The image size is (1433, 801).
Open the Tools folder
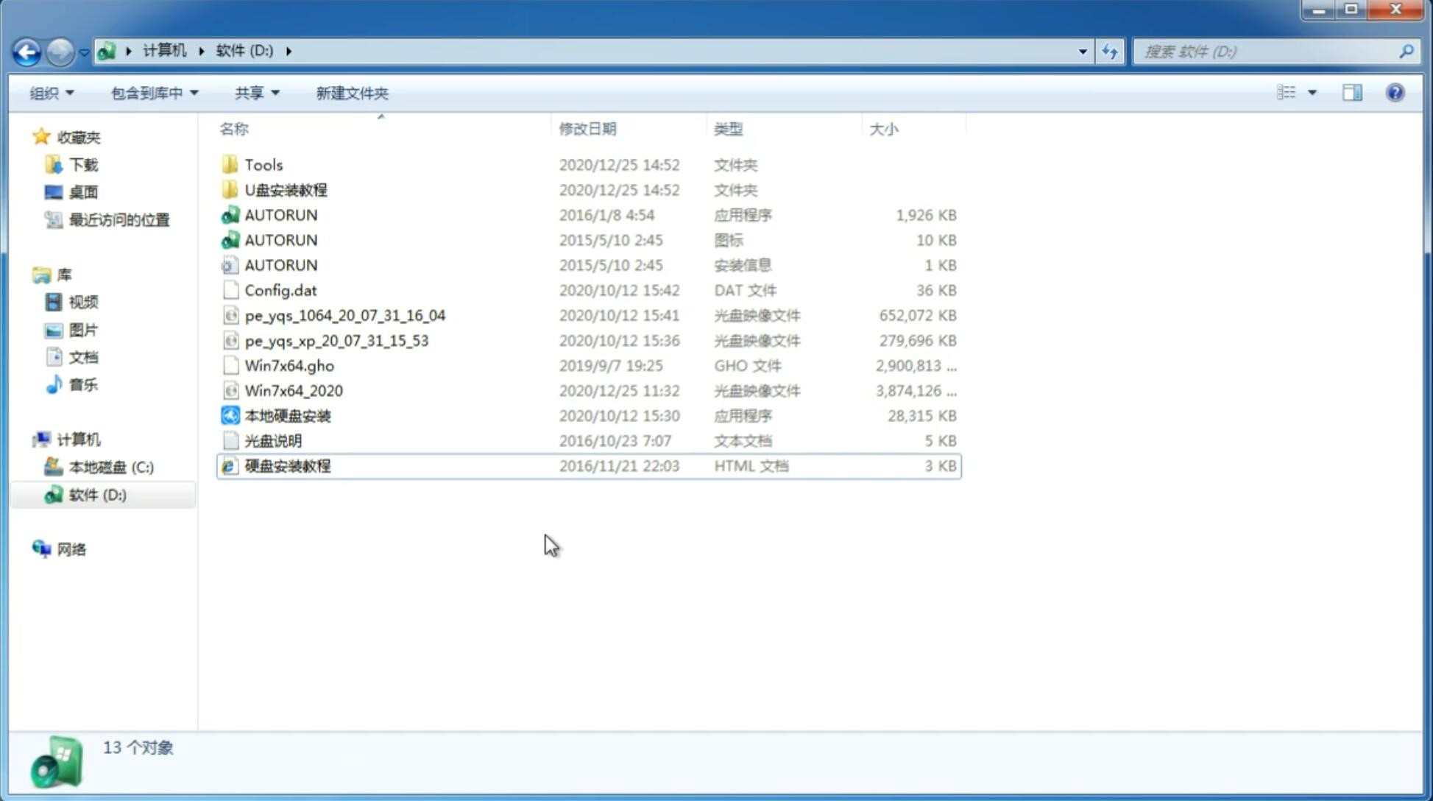click(263, 164)
